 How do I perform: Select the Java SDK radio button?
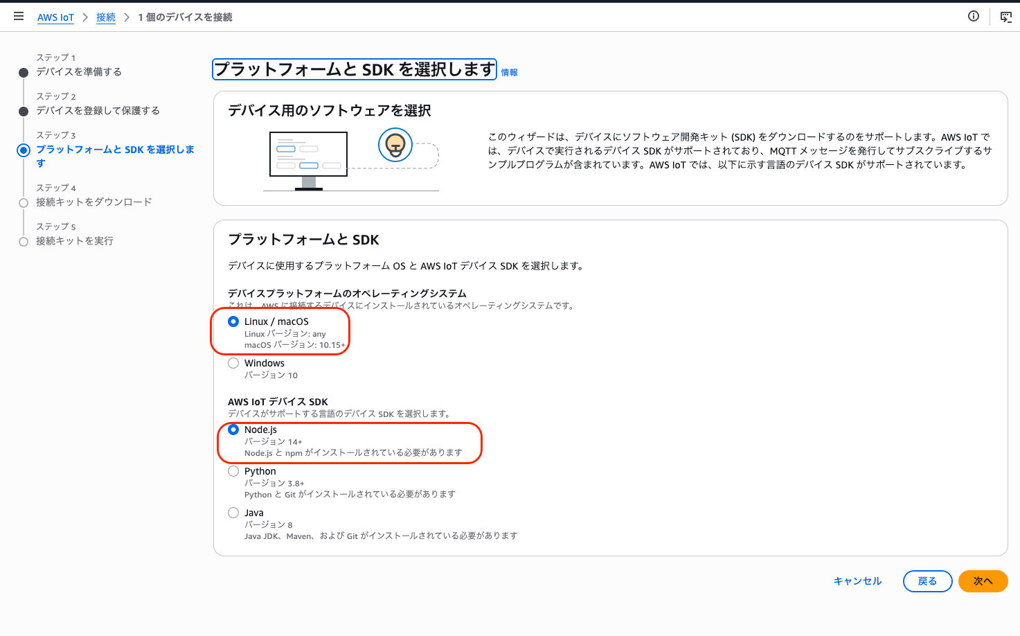233,513
